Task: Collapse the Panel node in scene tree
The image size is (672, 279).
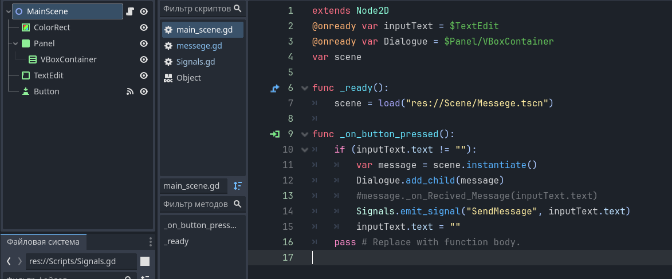Action: tap(15, 43)
